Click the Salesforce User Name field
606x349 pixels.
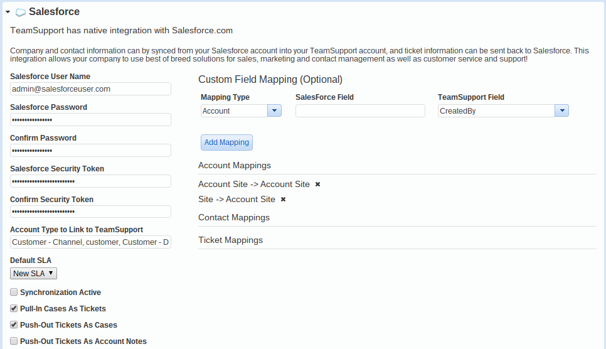[90, 89]
